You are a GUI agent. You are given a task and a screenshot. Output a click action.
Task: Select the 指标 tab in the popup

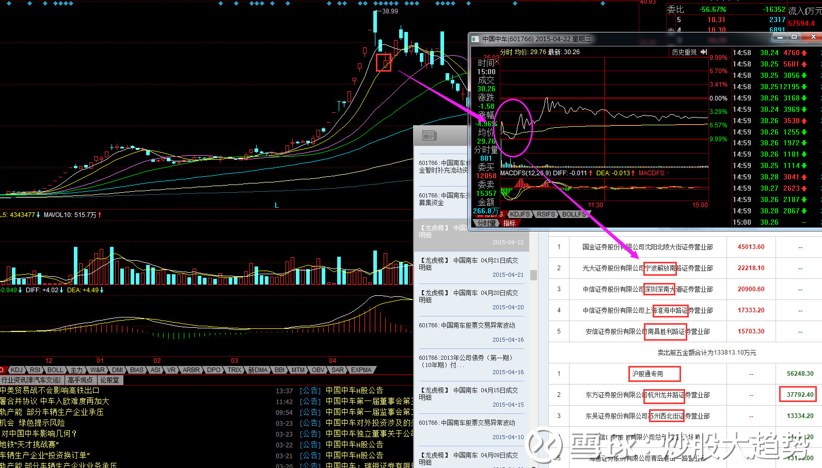click(x=510, y=223)
